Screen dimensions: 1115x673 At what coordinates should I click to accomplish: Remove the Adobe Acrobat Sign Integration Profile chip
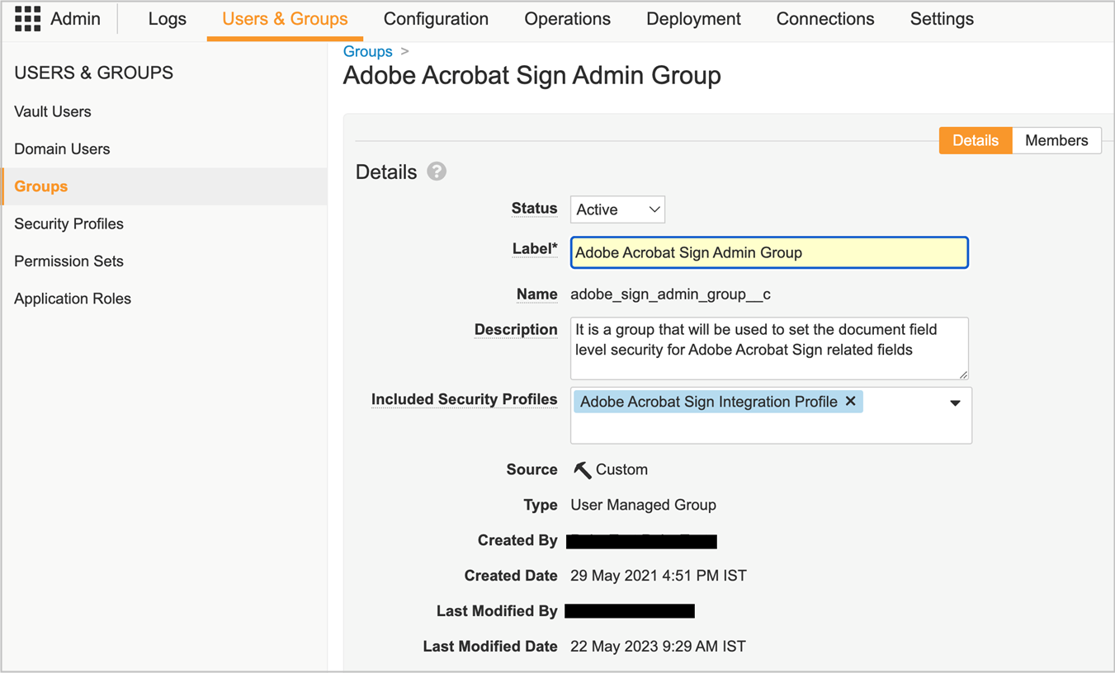pos(851,402)
